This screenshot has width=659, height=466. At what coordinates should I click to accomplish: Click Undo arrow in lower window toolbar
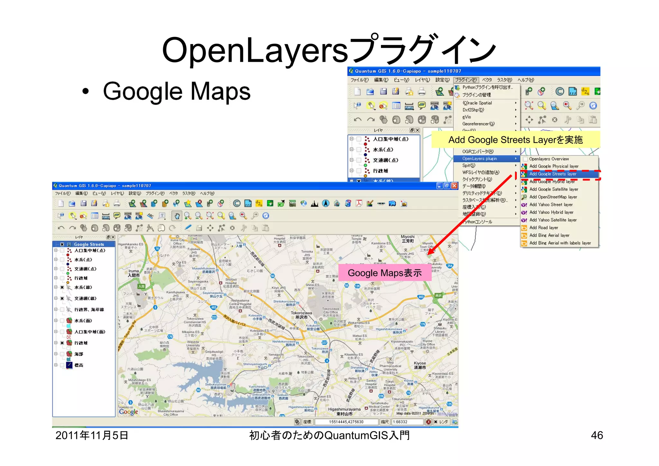(61, 228)
